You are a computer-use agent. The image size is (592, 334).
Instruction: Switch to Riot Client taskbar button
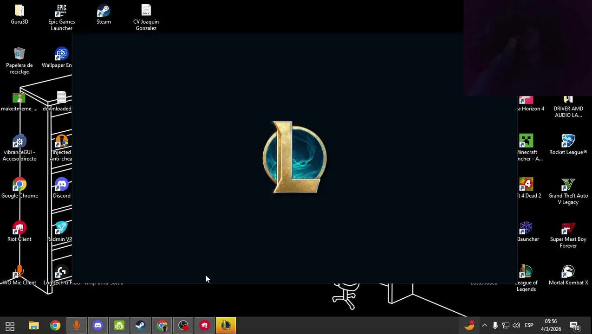tap(205, 326)
